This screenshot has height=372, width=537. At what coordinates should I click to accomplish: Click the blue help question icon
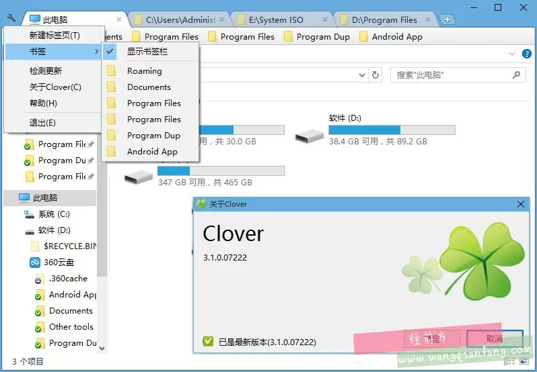click(x=526, y=54)
